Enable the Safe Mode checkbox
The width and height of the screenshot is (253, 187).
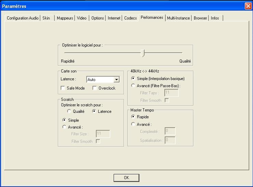63,88
